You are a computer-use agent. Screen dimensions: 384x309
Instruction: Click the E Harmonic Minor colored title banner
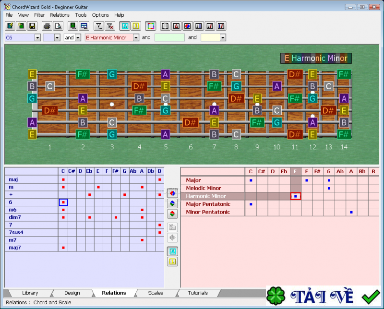click(316, 59)
